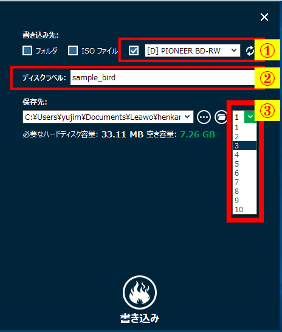Screen dimensions: 282x332
Task: Enable the フォルダ checkbox
Action: point(27,50)
